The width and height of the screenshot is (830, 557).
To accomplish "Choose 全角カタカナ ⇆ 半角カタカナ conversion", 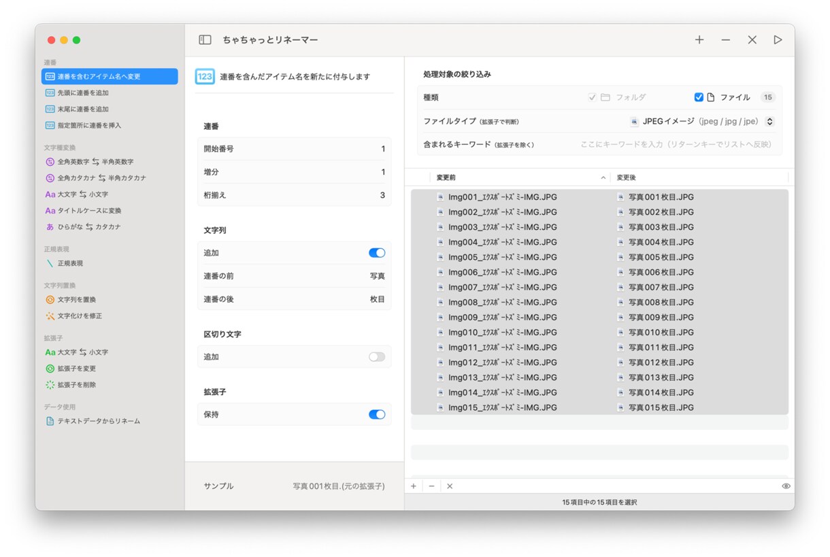I will [110, 178].
